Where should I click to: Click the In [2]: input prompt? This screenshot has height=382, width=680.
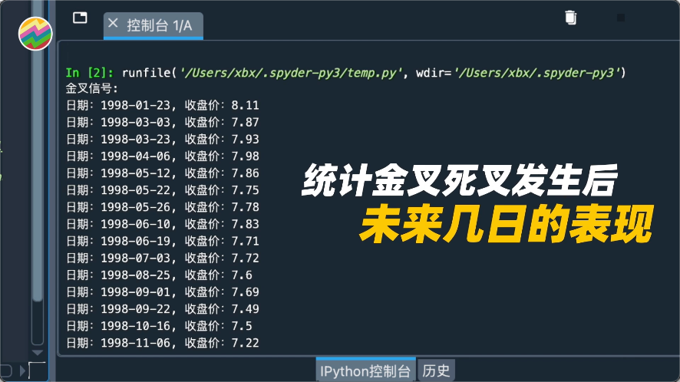(x=90, y=73)
